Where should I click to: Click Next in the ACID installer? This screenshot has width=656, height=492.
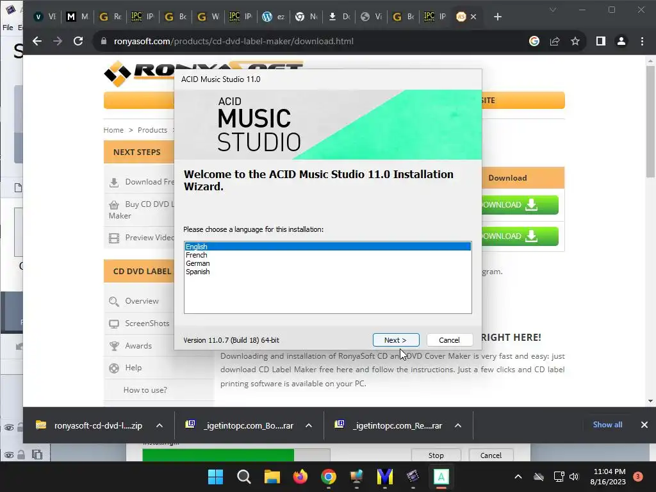396,340
